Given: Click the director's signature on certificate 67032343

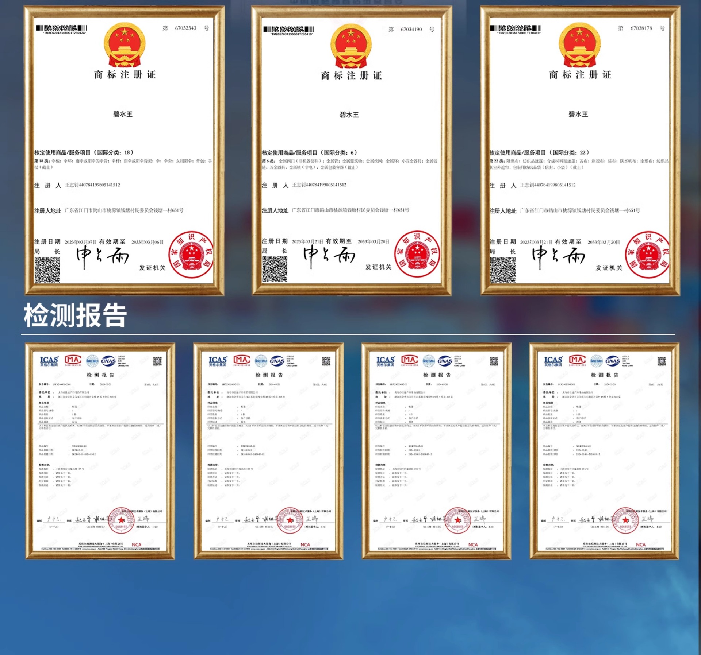Looking at the screenshot, I should pyautogui.click(x=102, y=257).
